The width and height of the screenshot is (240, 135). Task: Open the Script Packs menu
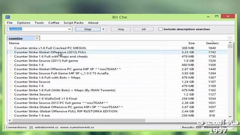pos(73,22)
